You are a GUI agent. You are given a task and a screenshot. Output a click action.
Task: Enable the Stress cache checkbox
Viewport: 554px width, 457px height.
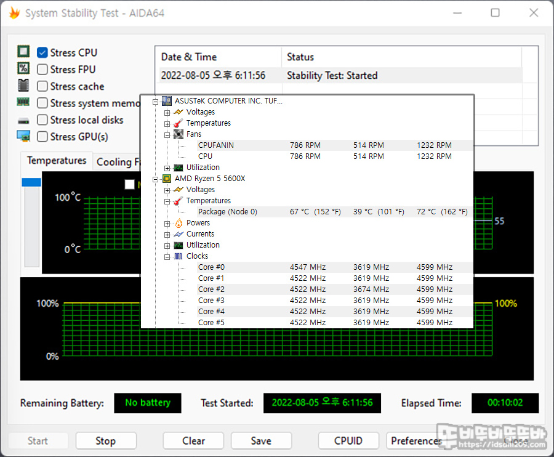pos(42,86)
